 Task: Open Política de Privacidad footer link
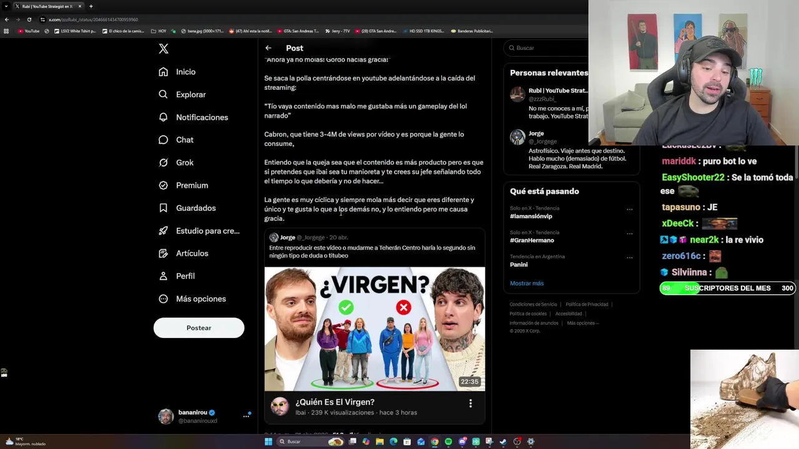(x=587, y=304)
